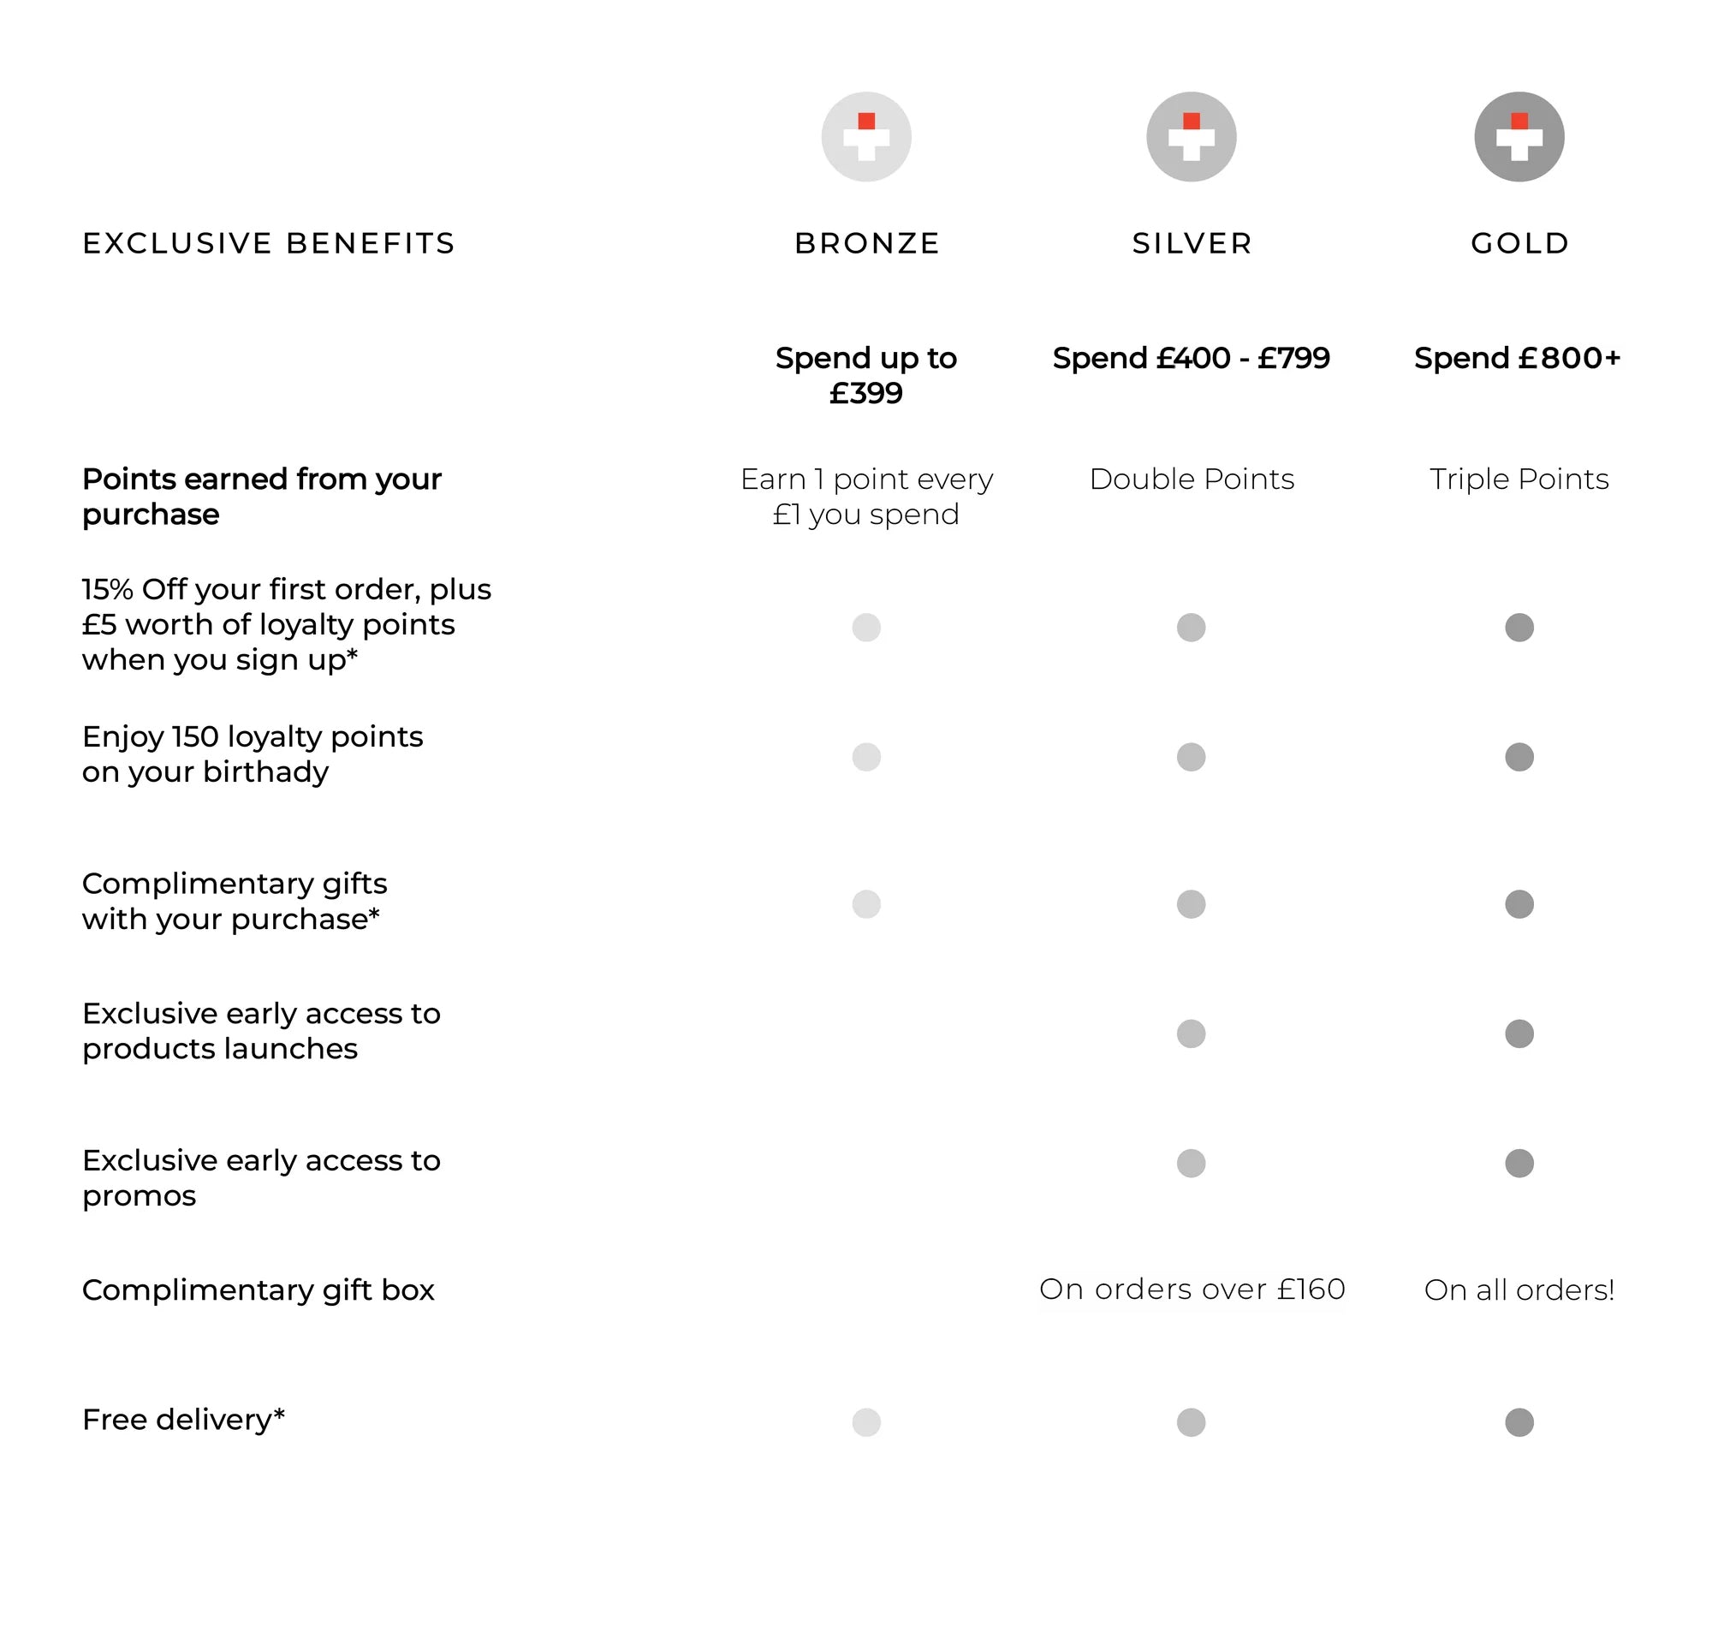Viewport: 1712px width, 1632px height.
Task: Click Silver dot for birthday loyalty points
Action: pyautogui.click(x=1191, y=757)
